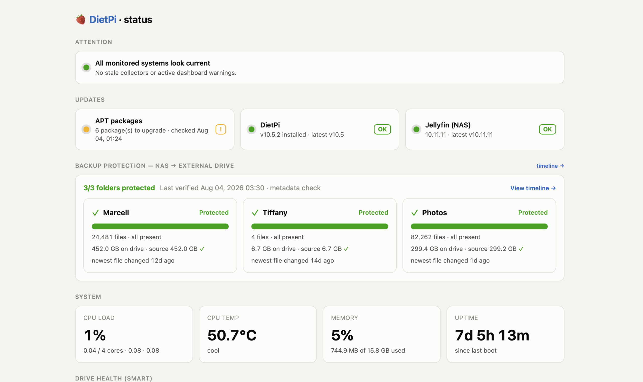Click the size-match checkmark after source 6.7 GB
643x382 pixels.
[x=346, y=249]
